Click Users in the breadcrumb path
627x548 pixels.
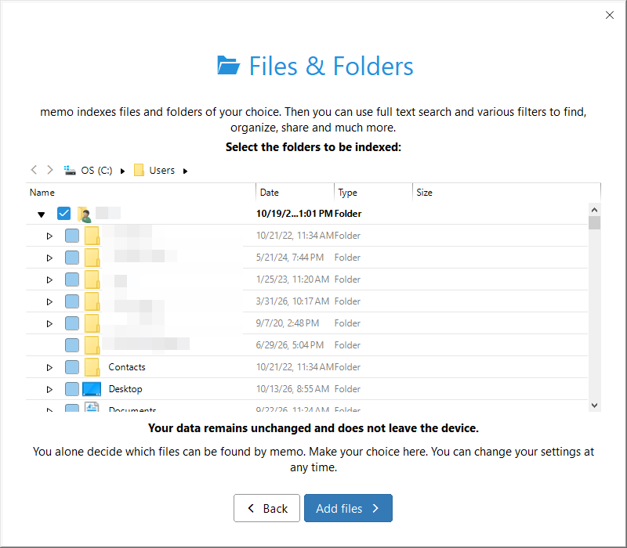pos(162,171)
